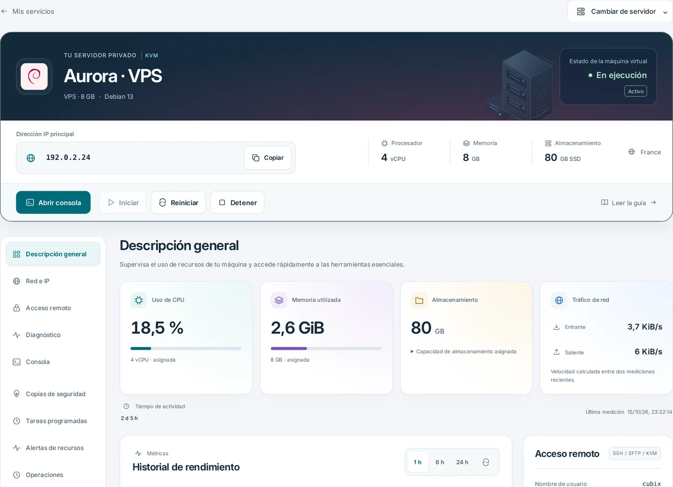This screenshot has height=487, width=673.
Task: Click the Activo status badge
Action: tap(636, 92)
